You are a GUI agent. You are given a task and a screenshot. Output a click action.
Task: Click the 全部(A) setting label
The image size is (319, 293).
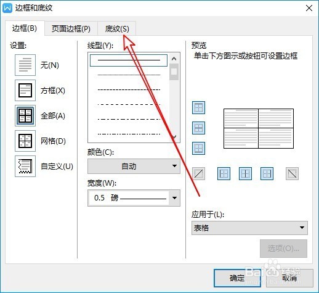pos(53,116)
